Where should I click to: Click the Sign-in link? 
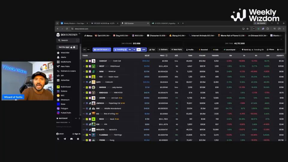click(x=76, y=134)
